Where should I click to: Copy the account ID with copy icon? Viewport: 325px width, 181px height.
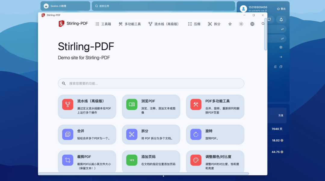(266, 11)
